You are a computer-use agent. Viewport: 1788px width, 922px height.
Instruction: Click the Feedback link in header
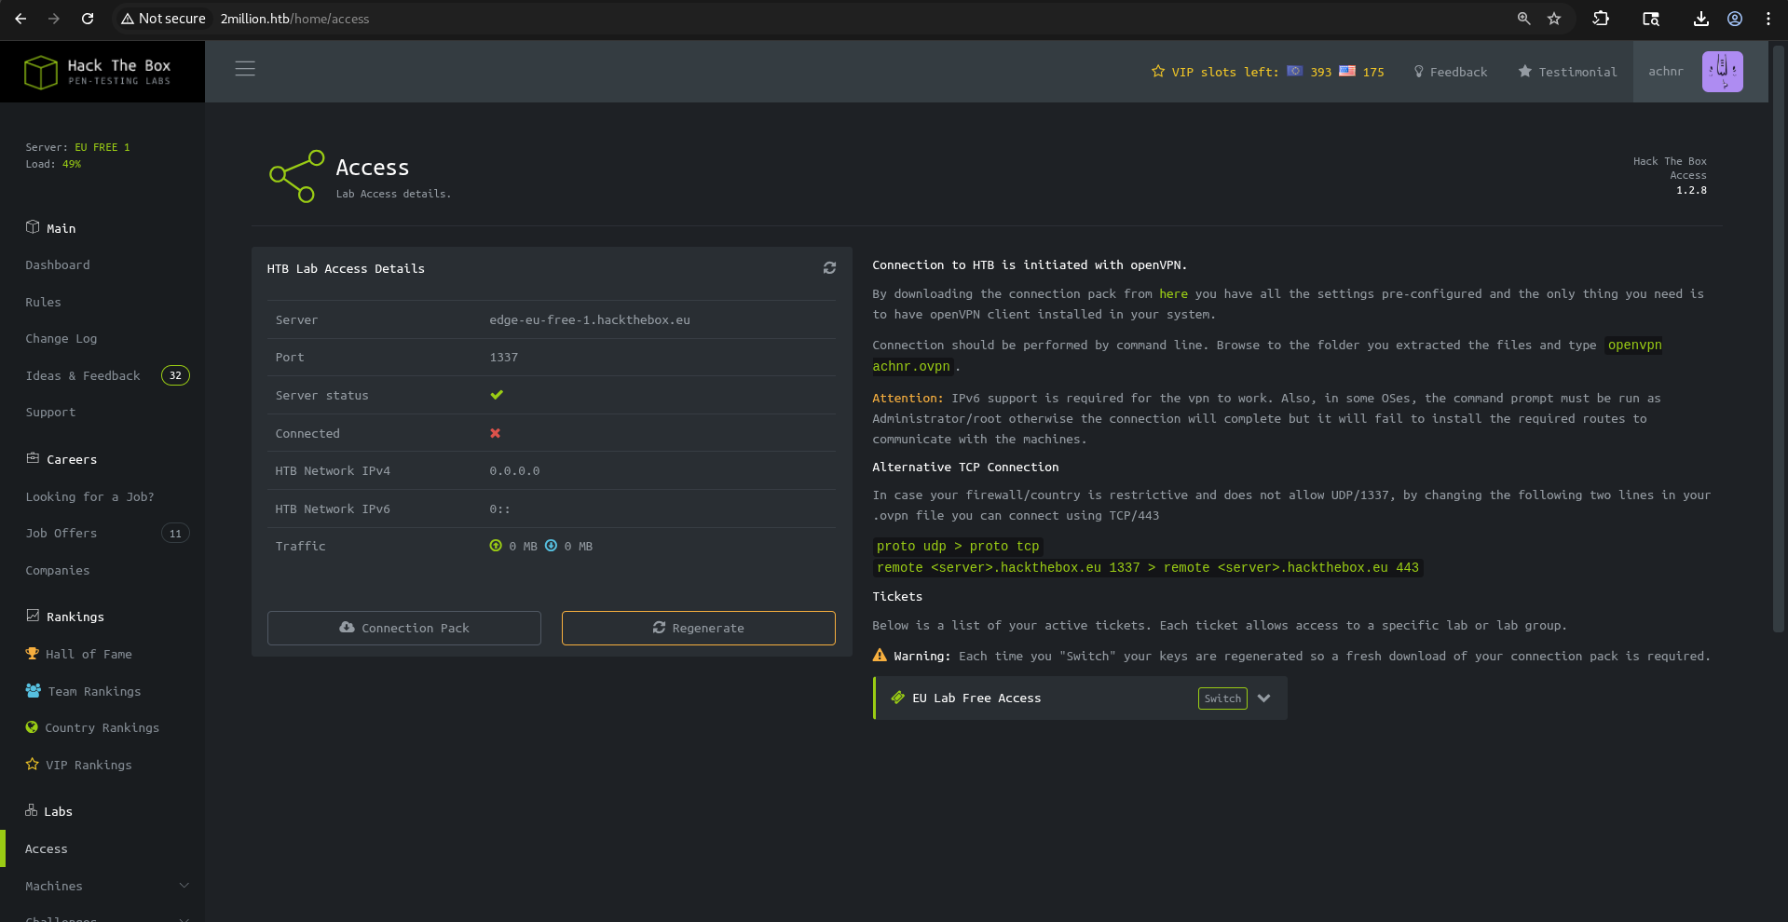click(1451, 72)
